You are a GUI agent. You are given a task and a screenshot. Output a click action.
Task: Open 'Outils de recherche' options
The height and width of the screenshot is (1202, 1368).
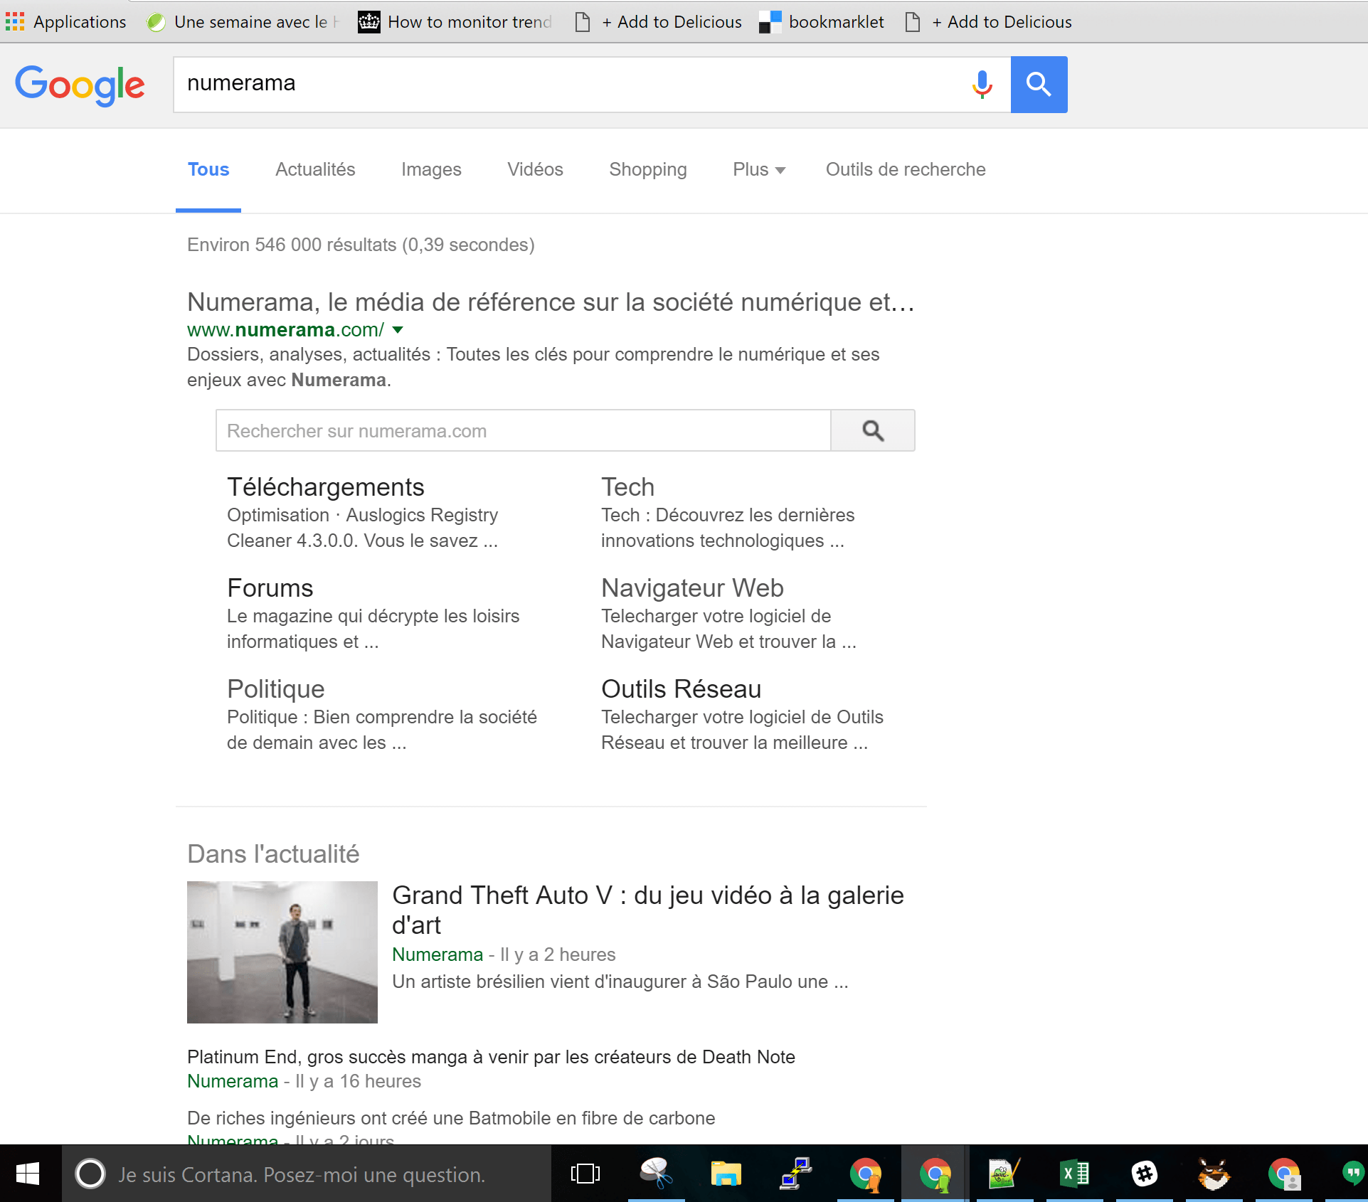(906, 170)
